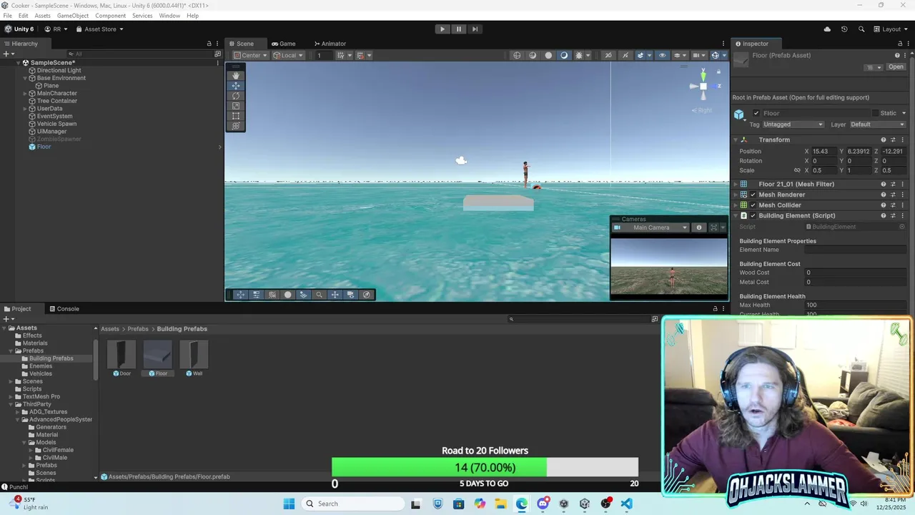Click the Play button
The height and width of the screenshot is (515, 915).
[442, 29]
